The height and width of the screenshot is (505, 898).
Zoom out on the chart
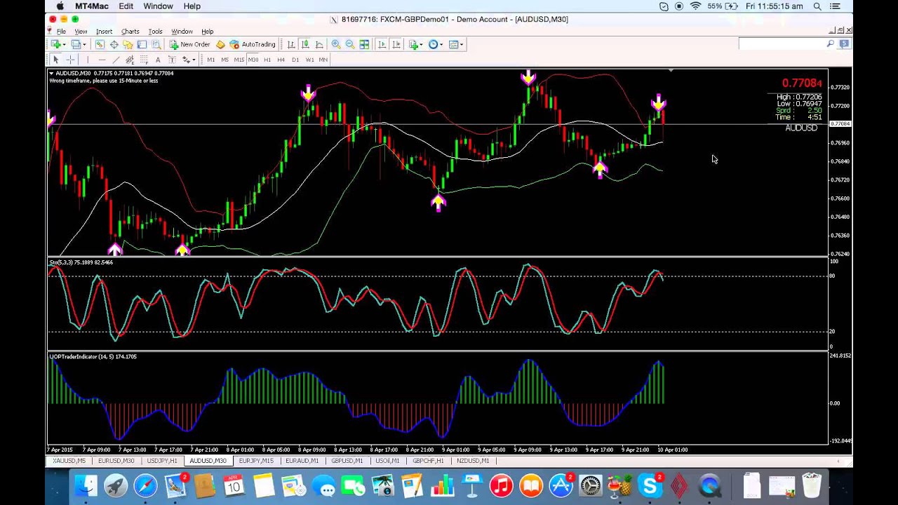(x=350, y=44)
